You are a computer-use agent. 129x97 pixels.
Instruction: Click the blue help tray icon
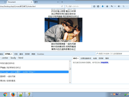click(x=117, y=94)
